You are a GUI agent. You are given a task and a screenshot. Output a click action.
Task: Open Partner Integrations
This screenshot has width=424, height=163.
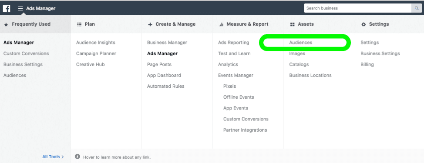pos(245,130)
